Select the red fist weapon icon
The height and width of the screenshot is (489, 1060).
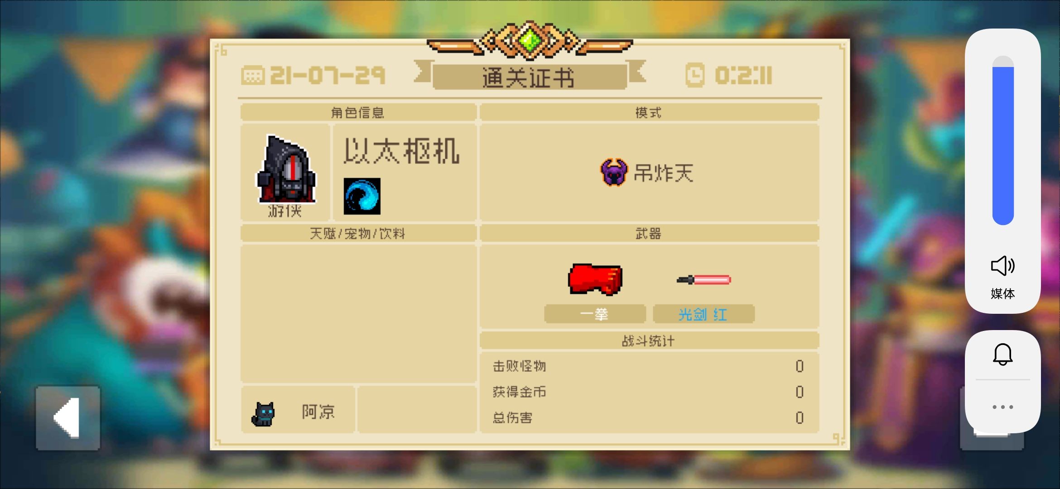click(595, 279)
